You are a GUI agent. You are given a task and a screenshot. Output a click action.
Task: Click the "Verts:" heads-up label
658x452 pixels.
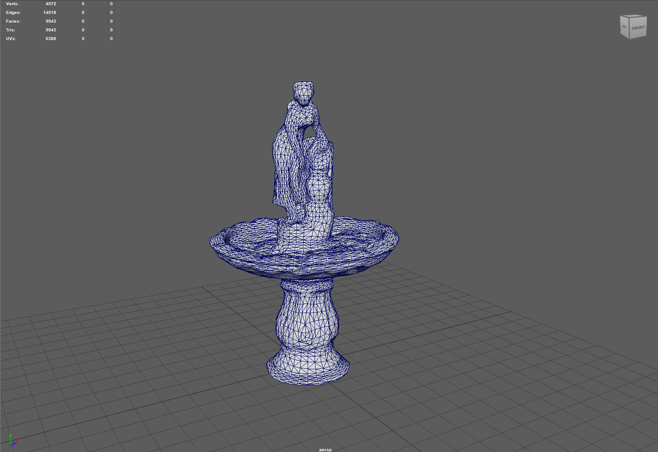[12, 4]
